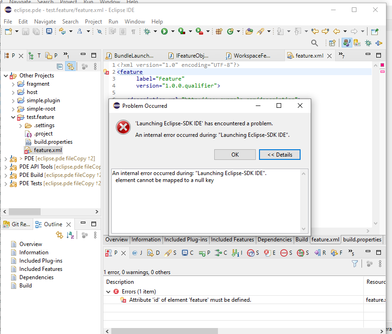Image resolution: width=392 pixels, height=334 pixels.
Task: Open the Console view icon at the bottom
Action: 184,252
